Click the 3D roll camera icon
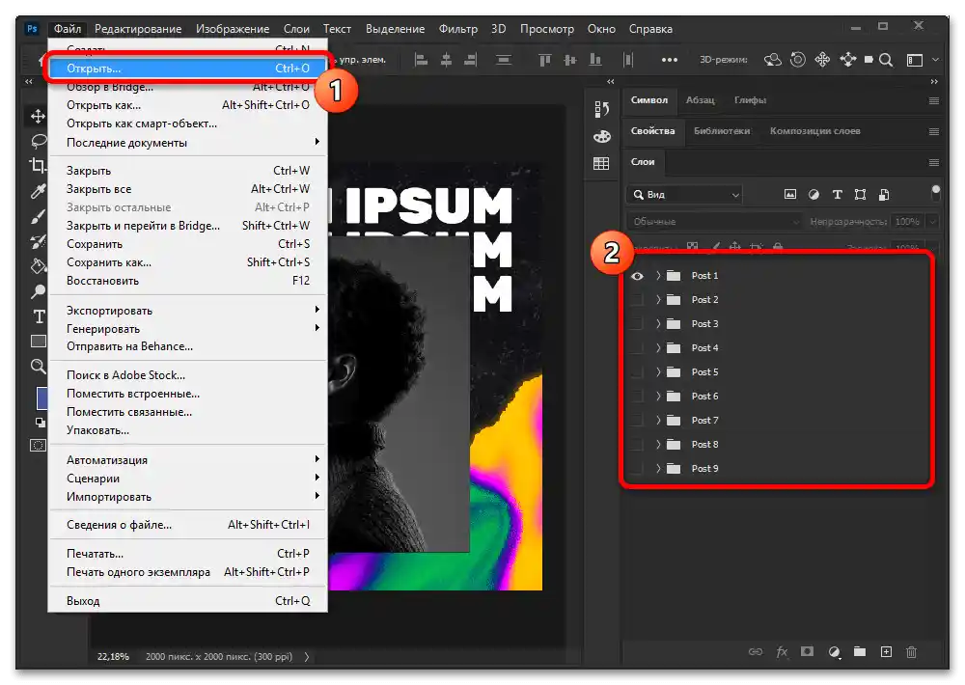Screen dimensions: 965x685 point(798,60)
